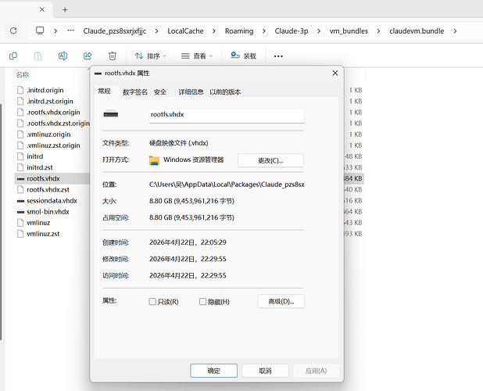Viewport: 483px width, 391px height.
Task: Navigate to LocalCache in breadcrumb
Action: point(185,31)
